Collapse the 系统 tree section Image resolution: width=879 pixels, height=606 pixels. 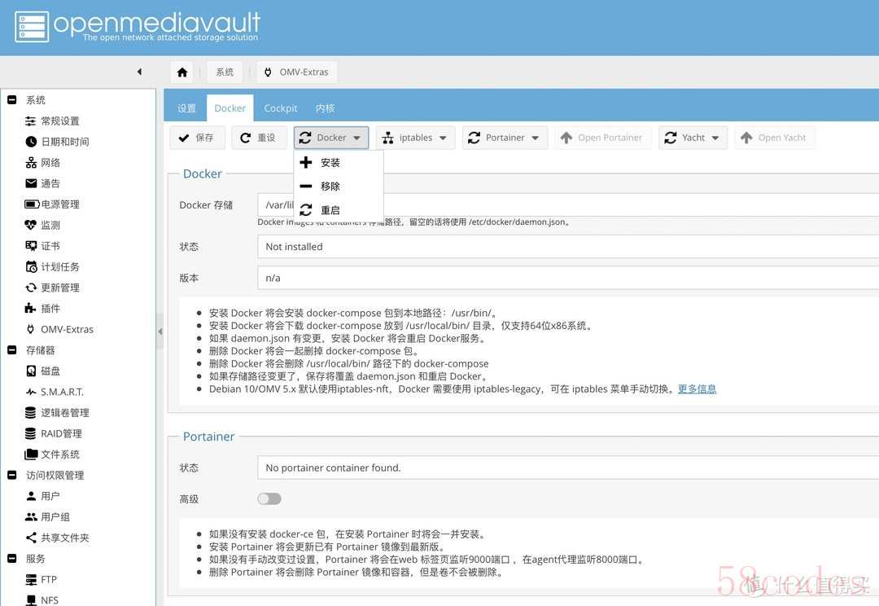[x=11, y=100]
